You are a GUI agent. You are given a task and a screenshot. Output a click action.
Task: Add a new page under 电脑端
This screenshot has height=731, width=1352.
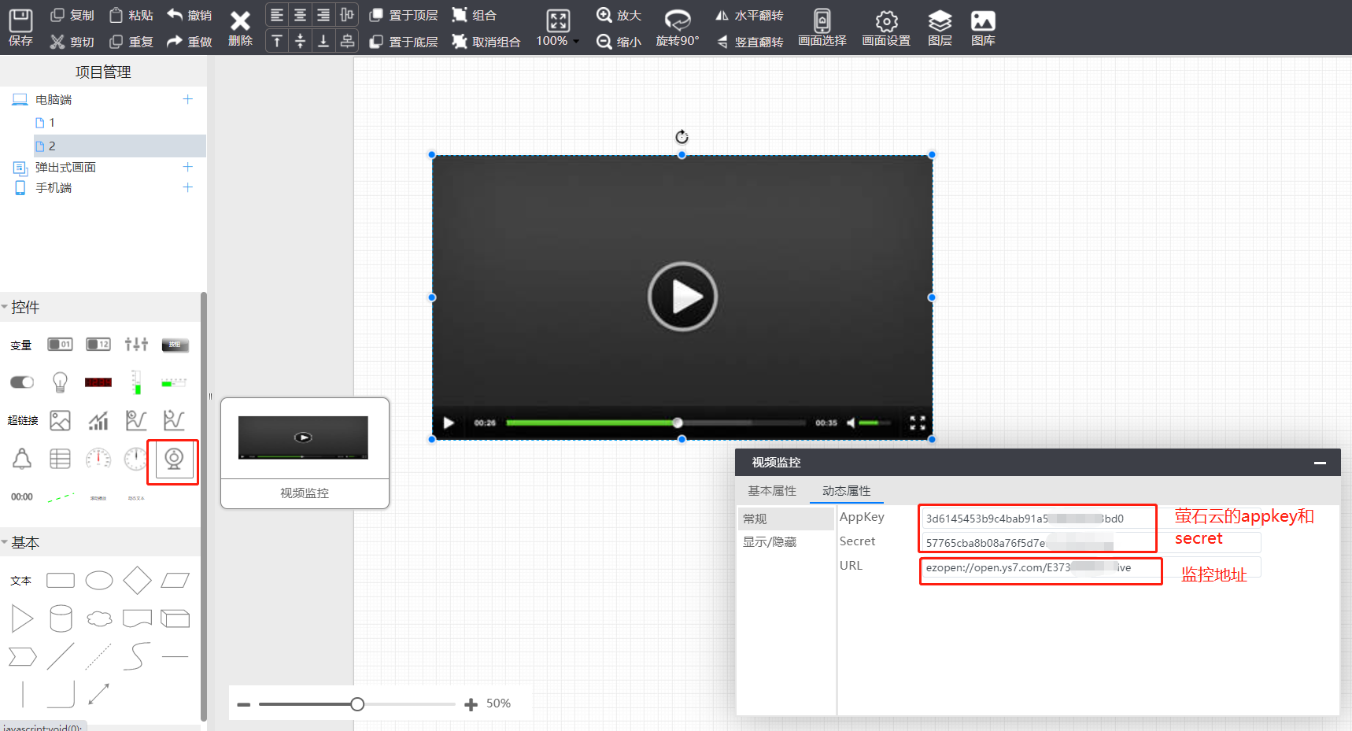click(x=187, y=99)
